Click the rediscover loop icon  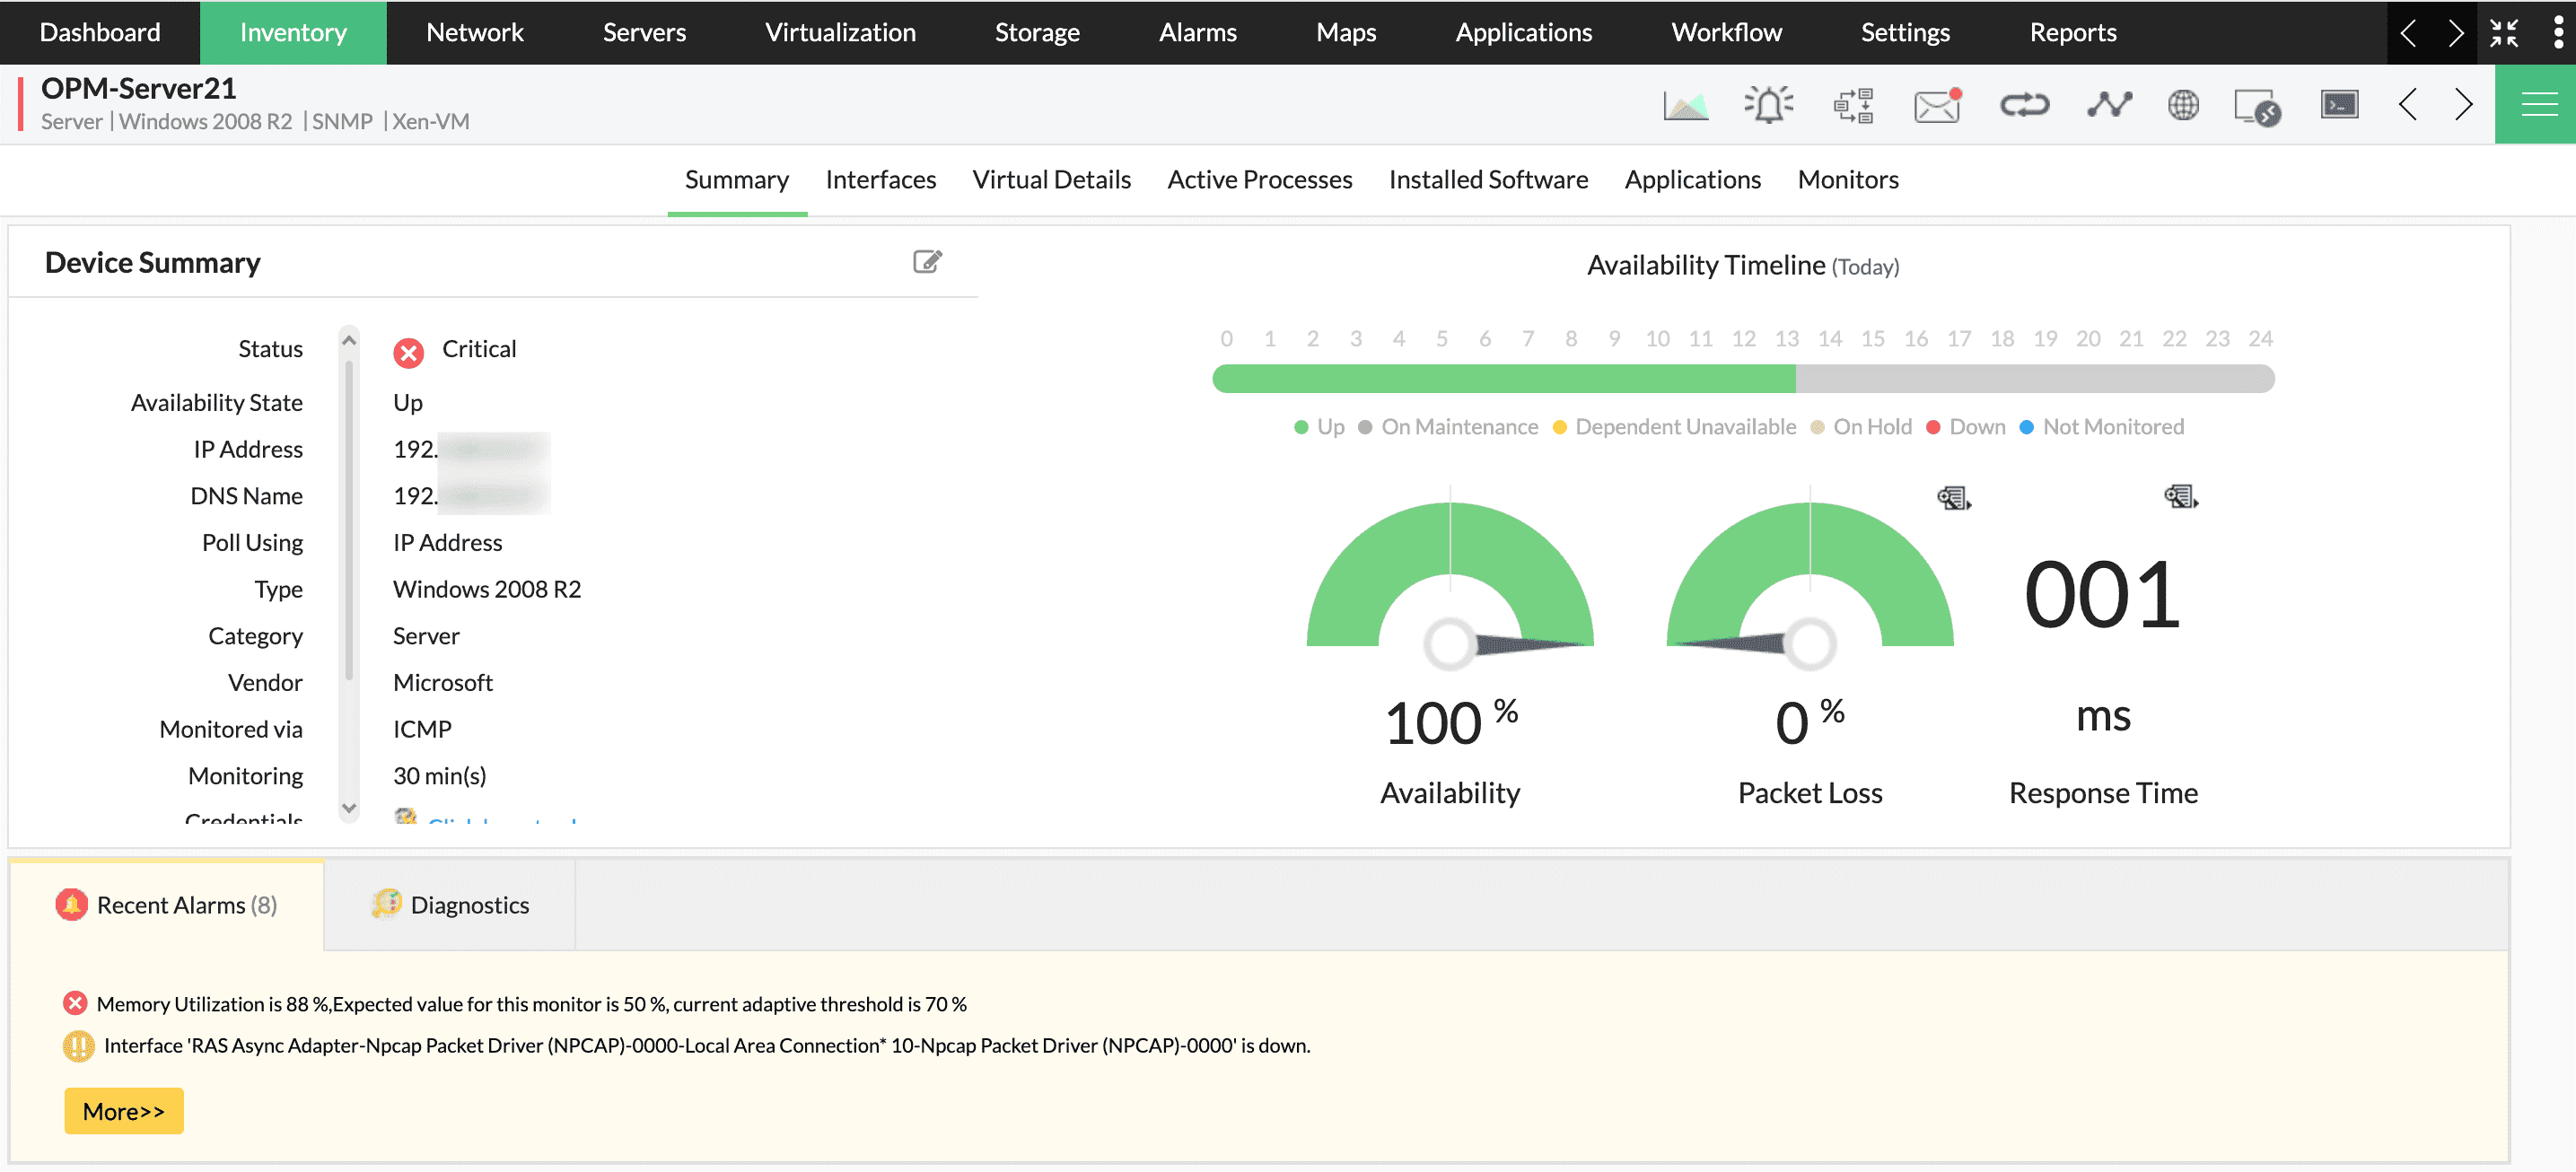(x=2025, y=104)
